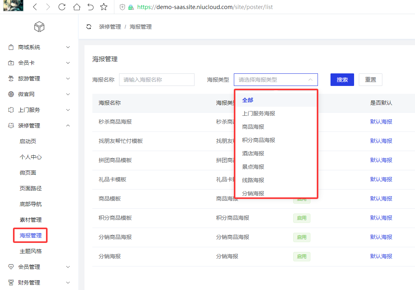This screenshot has width=415, height=290.
Task: Focus the 海报名称 text input field
Action: (156, 80)
